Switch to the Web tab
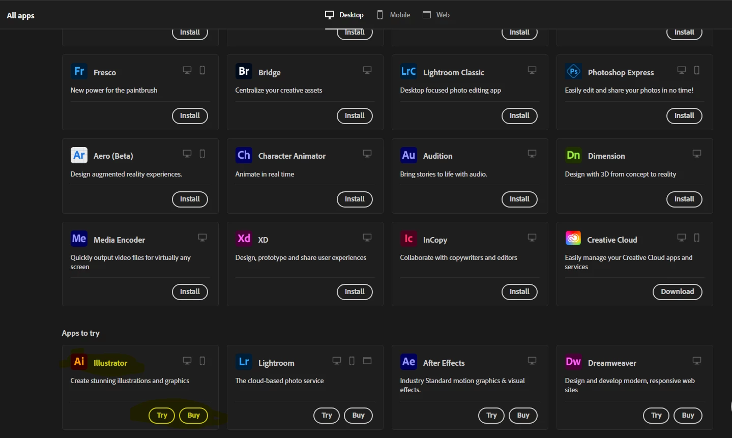732x438 pixels. coord(436,15)
